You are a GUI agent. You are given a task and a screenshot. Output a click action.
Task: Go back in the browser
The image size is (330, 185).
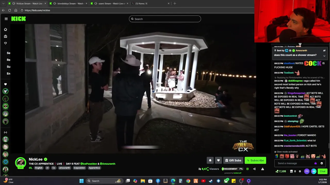[x=3, y=10]
